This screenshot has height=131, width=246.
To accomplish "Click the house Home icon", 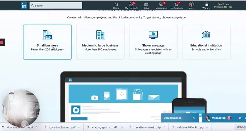I will [116, 4].
